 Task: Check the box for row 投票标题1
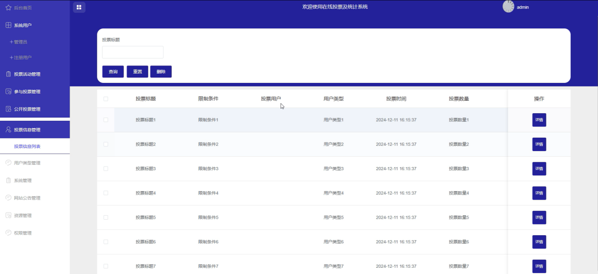[x=106, y=120]
